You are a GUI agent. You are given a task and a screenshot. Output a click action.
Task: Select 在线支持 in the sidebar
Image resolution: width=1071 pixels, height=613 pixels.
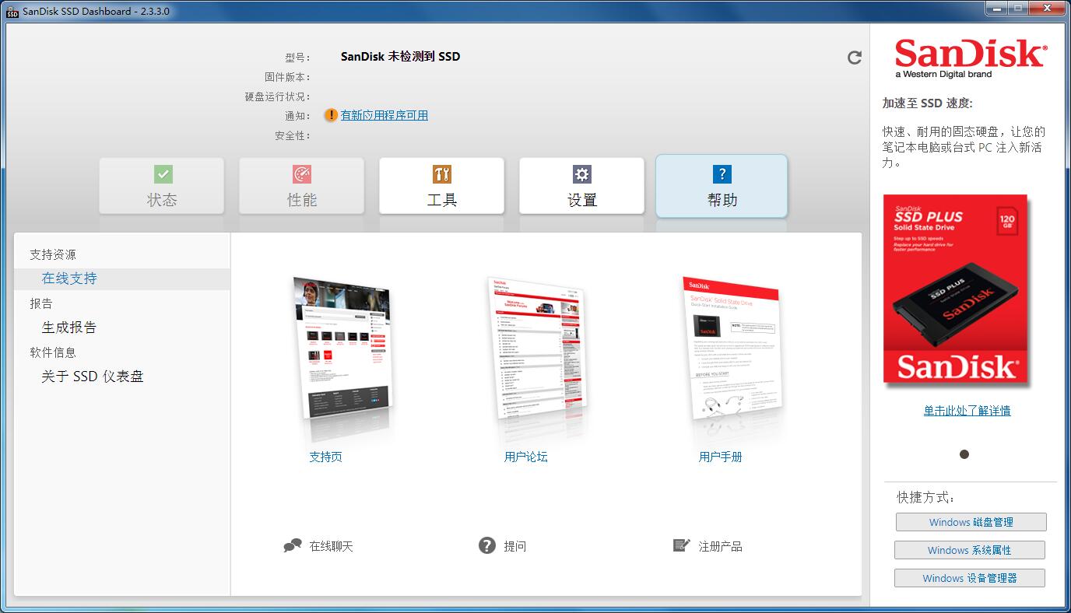[x=122, y=278]
